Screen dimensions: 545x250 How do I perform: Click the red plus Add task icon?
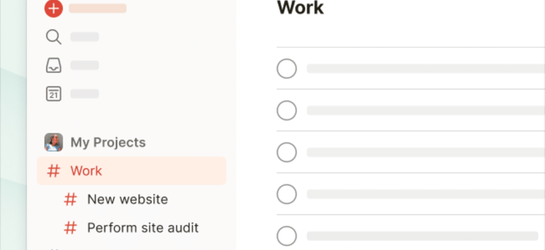54,9
